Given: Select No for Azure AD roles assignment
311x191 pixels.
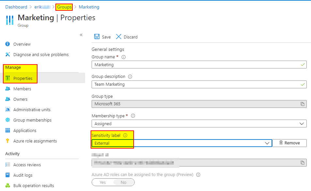Looking at the screenshot, I should click(x=124, y=182).
